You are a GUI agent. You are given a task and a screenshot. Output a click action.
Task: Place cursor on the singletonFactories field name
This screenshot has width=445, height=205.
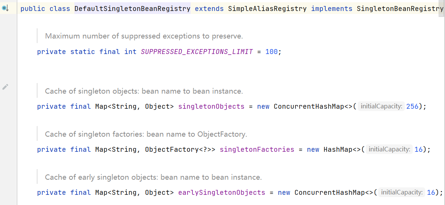pyautogui.click(x=257, y=150)
